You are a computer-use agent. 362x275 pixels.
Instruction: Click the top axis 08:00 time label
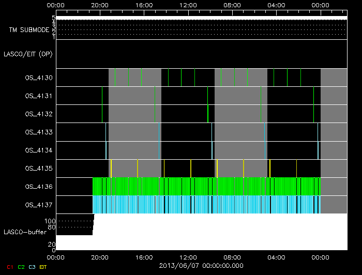coord(232,5)
